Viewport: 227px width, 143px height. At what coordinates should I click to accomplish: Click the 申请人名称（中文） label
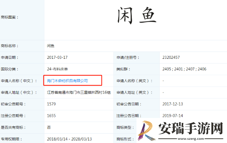pyautogui.click(x=19, y=81)
